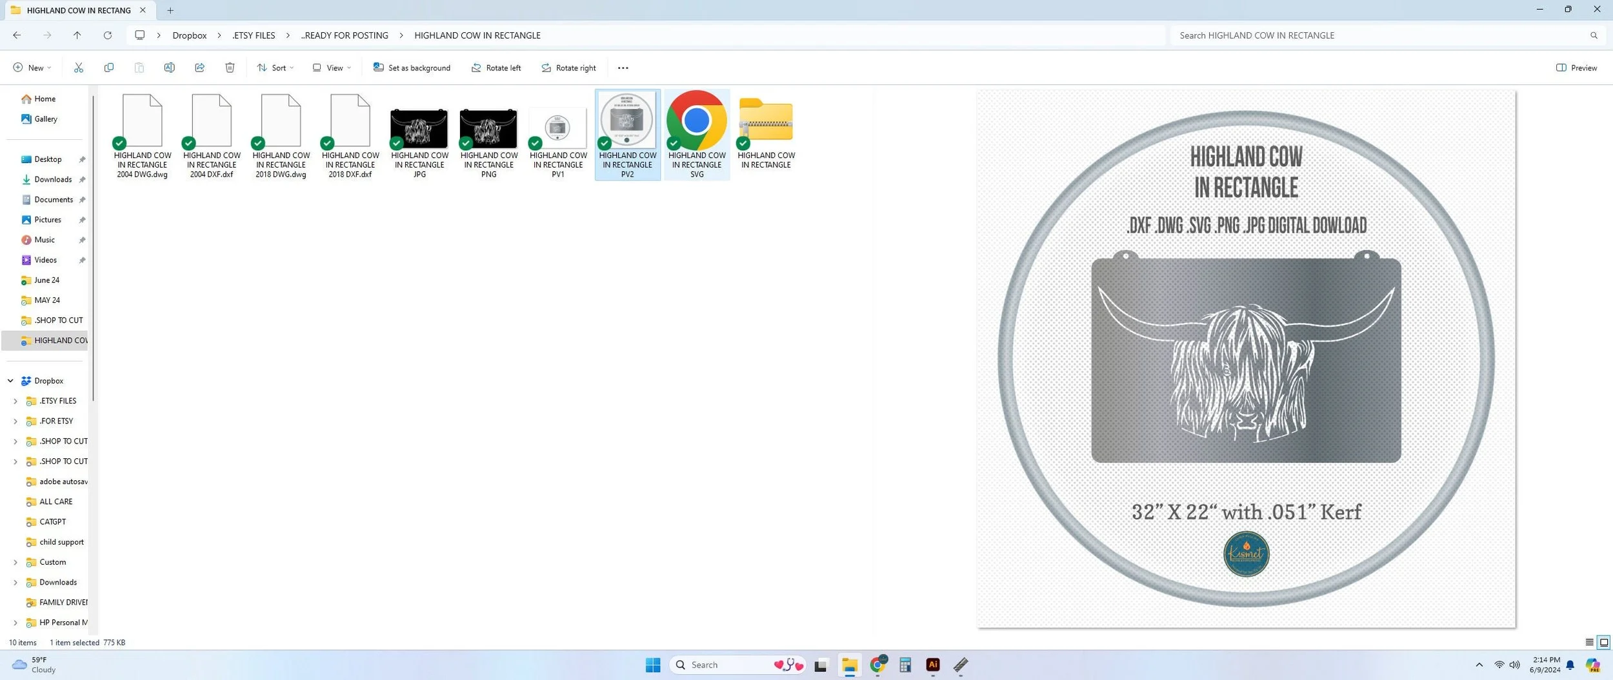Viewport: 1613px width, 680px height.
Task: Select the 2018 DXF.dxf file
Action: (x=350, y=136)
